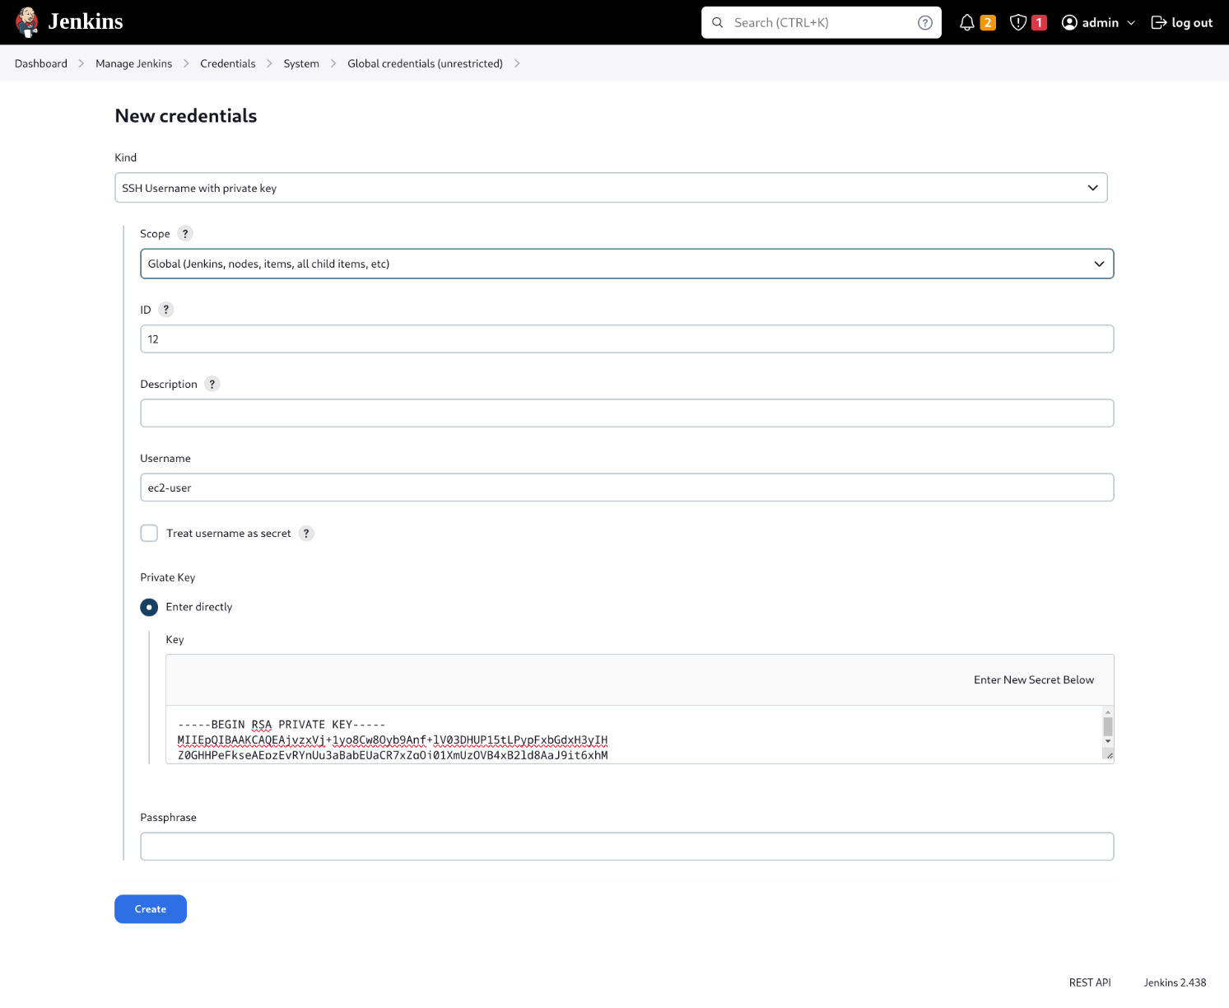Expand menu after Credentials breadcrumb
The height and width of the screenshot is (1008, 1229).
click(269, 63)
